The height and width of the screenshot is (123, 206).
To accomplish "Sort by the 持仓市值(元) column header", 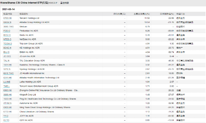I will click(119, 14).
